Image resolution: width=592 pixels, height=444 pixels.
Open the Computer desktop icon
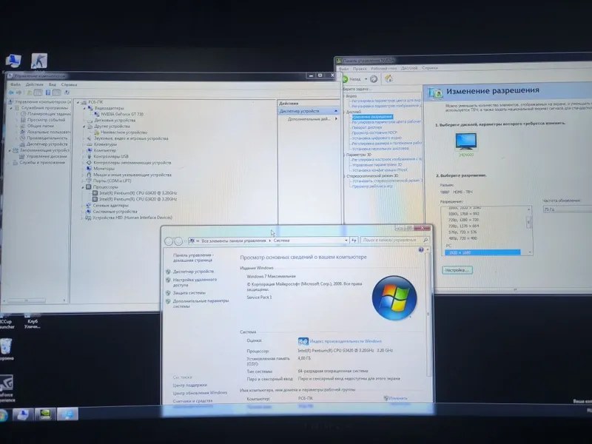coord(13,61)
